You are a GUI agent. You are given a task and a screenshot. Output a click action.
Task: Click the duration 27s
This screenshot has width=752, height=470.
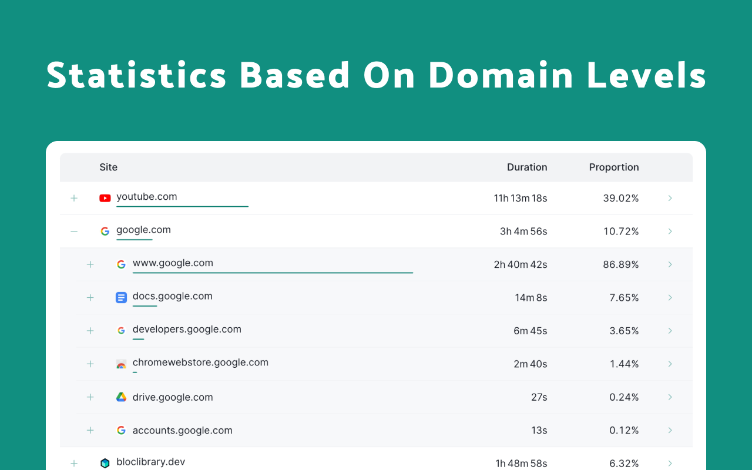(x=539, y=398)
